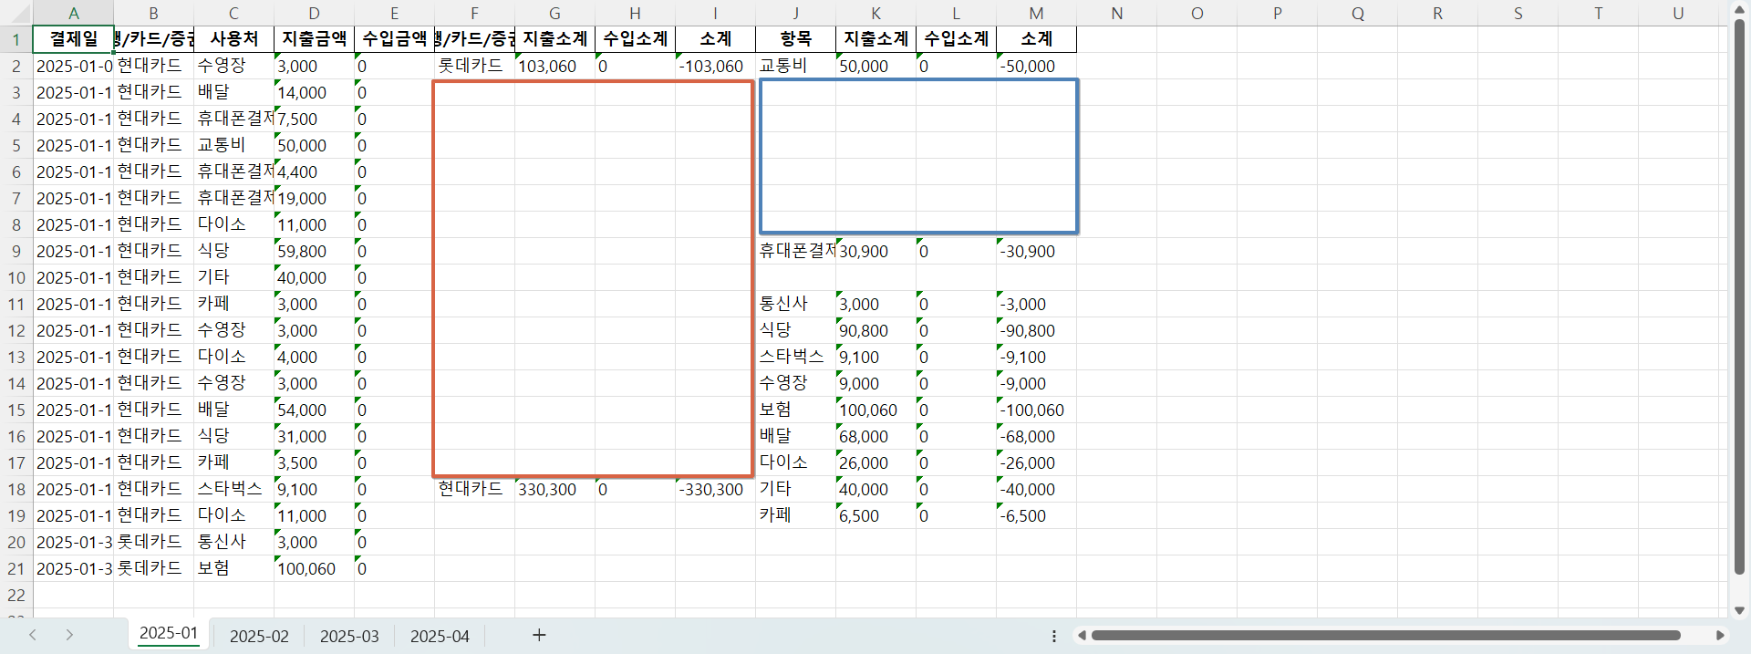Viewport: 1751px width, 654px height.
Task: Select row 10 header
Action: tap(16, 277)
